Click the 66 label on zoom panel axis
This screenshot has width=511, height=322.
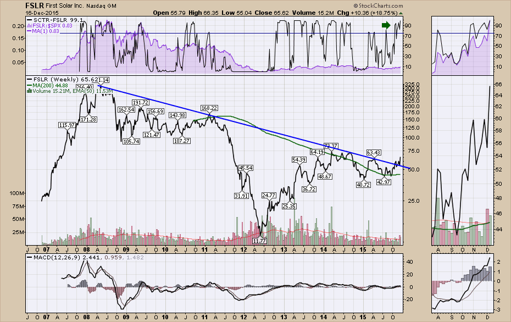click(499, 85)
